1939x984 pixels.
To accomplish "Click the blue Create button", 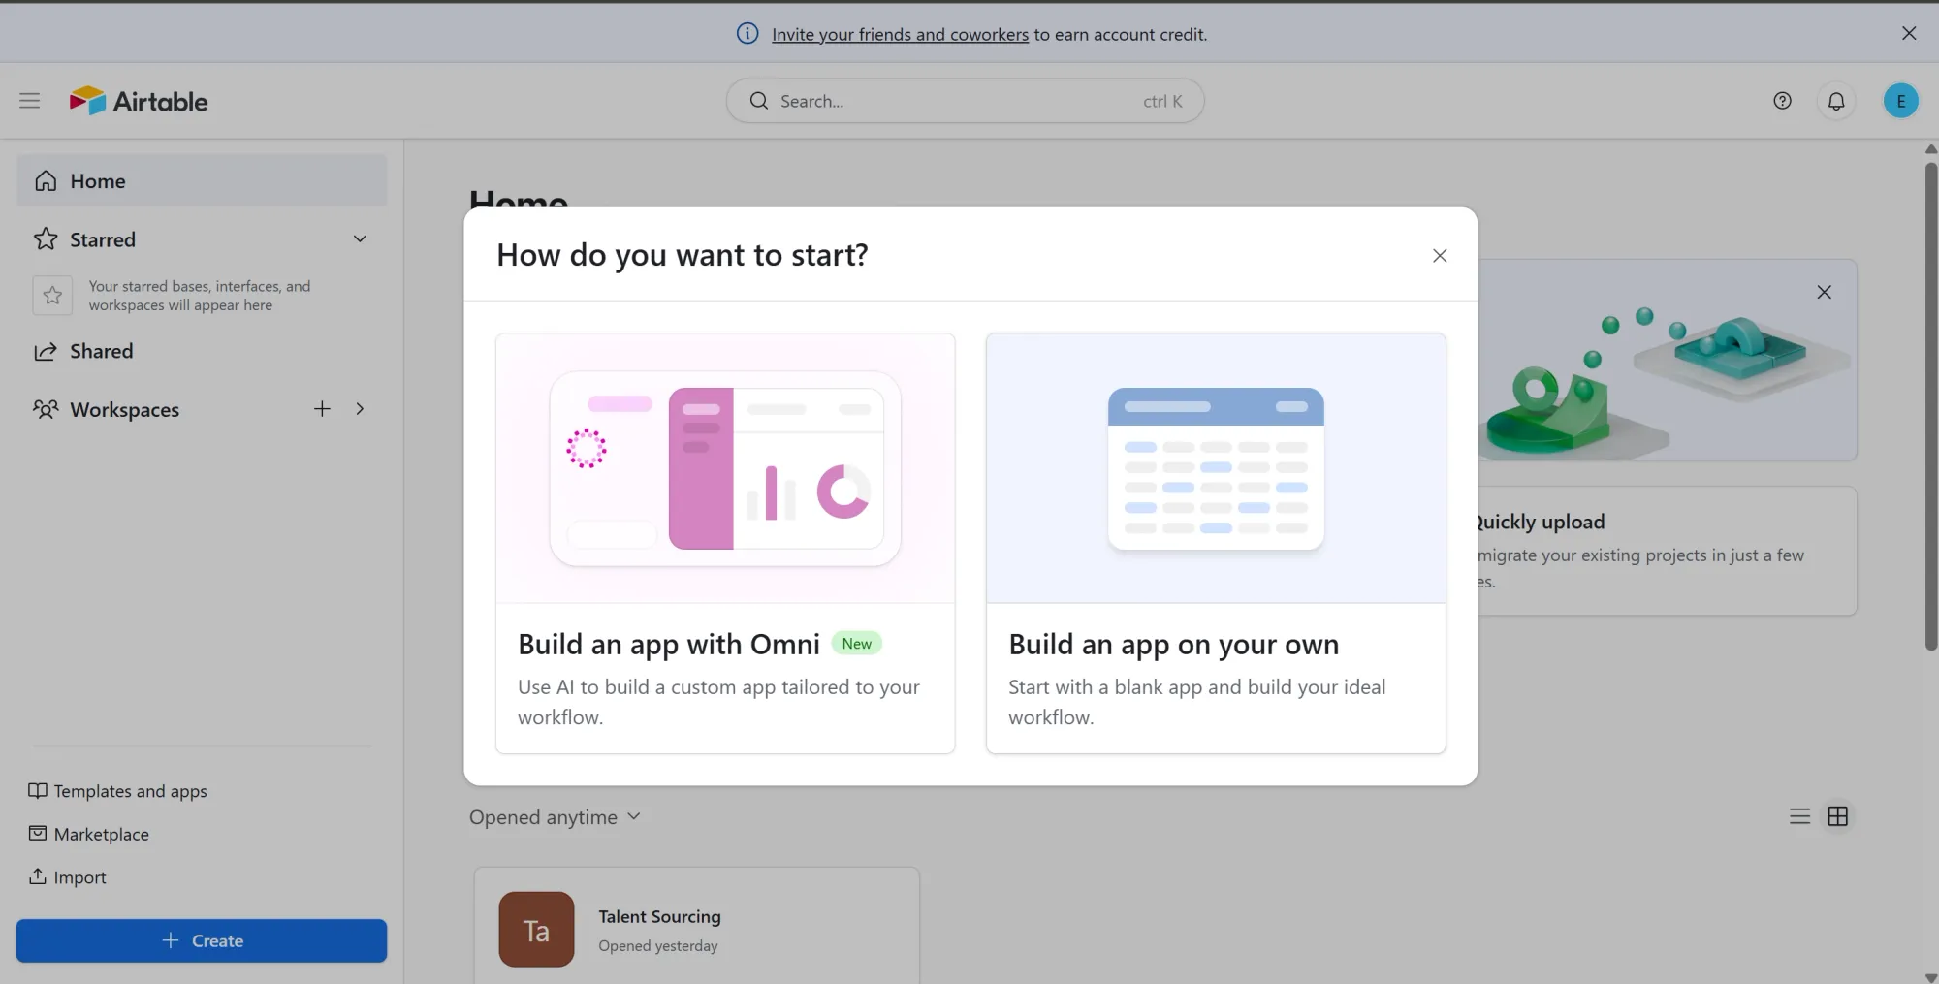I will coord(202,940).
